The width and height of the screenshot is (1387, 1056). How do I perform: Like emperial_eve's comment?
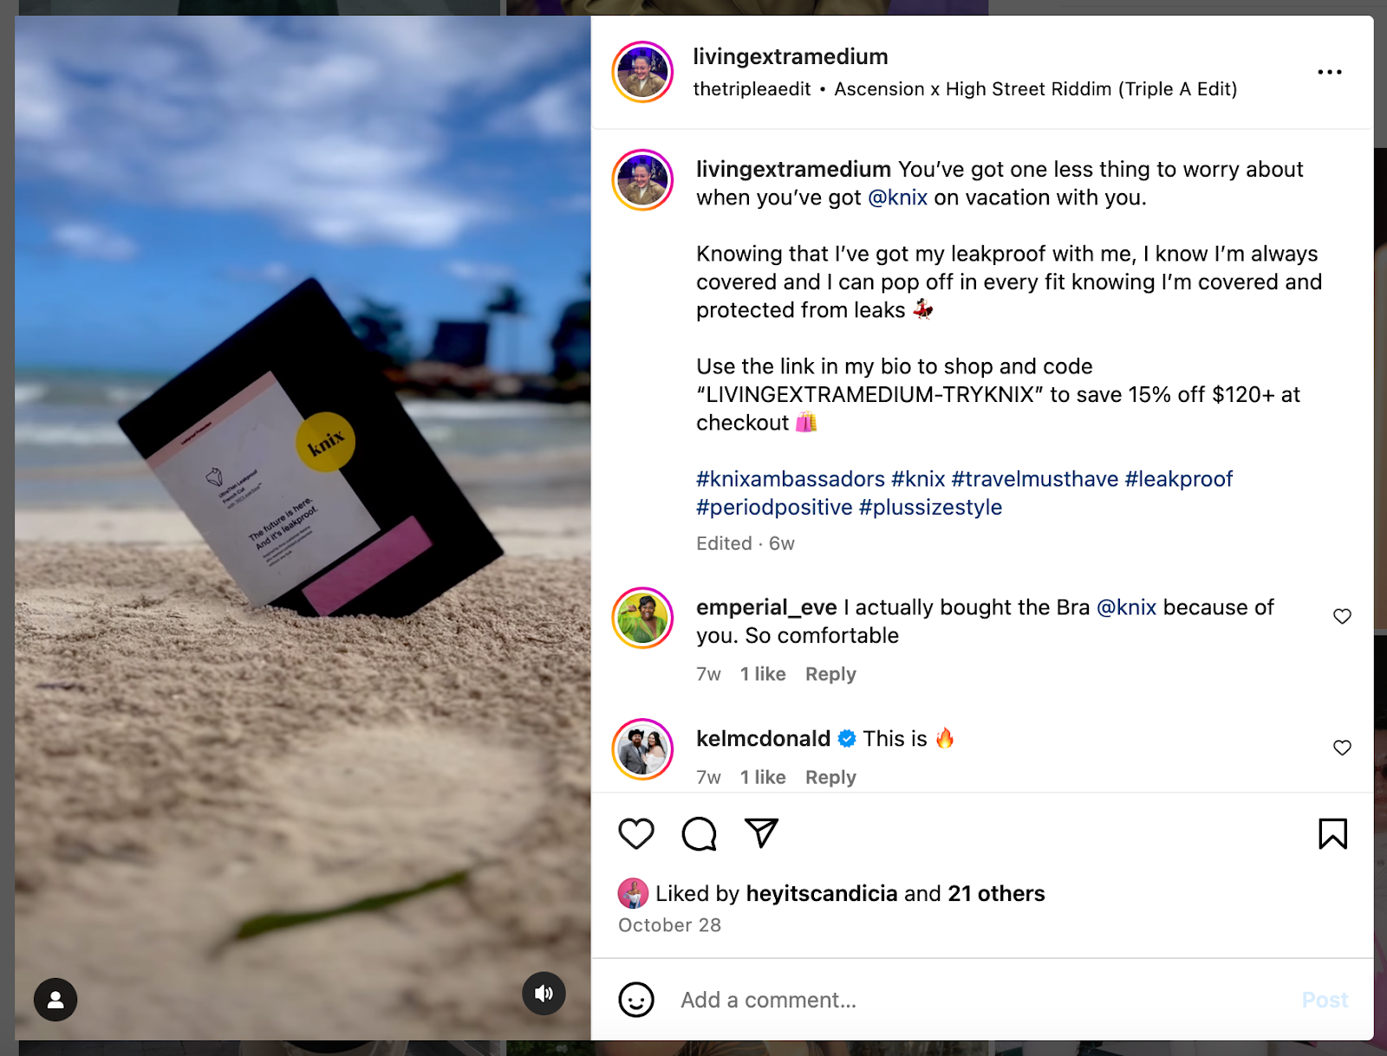pyautogui.click(x=1342, y=616)
